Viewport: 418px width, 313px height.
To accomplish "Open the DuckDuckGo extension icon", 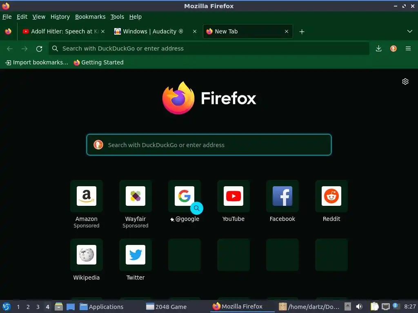I will click(394, 48).
